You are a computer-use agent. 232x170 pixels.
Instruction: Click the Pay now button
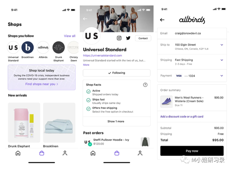coord(192,151)
